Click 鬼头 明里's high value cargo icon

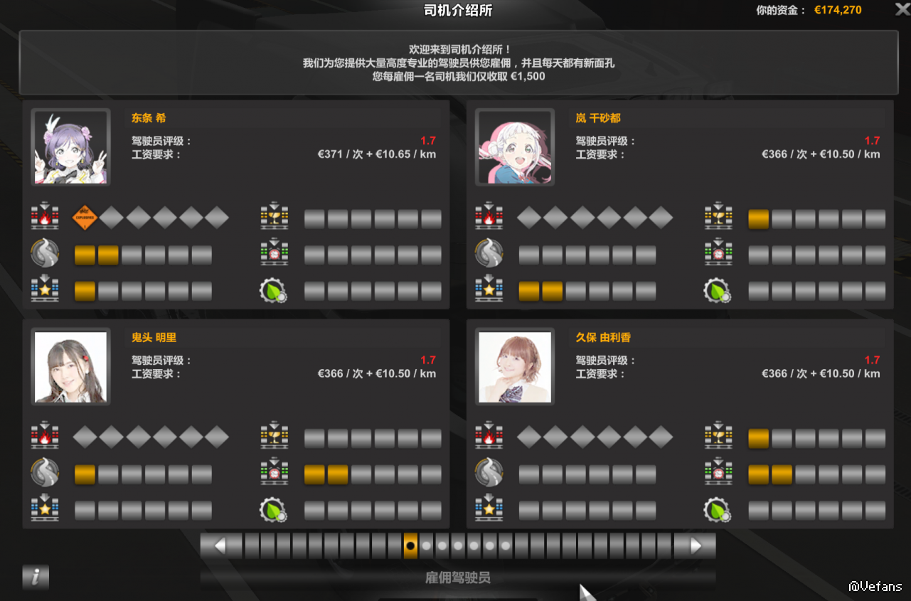click(x=44, y=509)
